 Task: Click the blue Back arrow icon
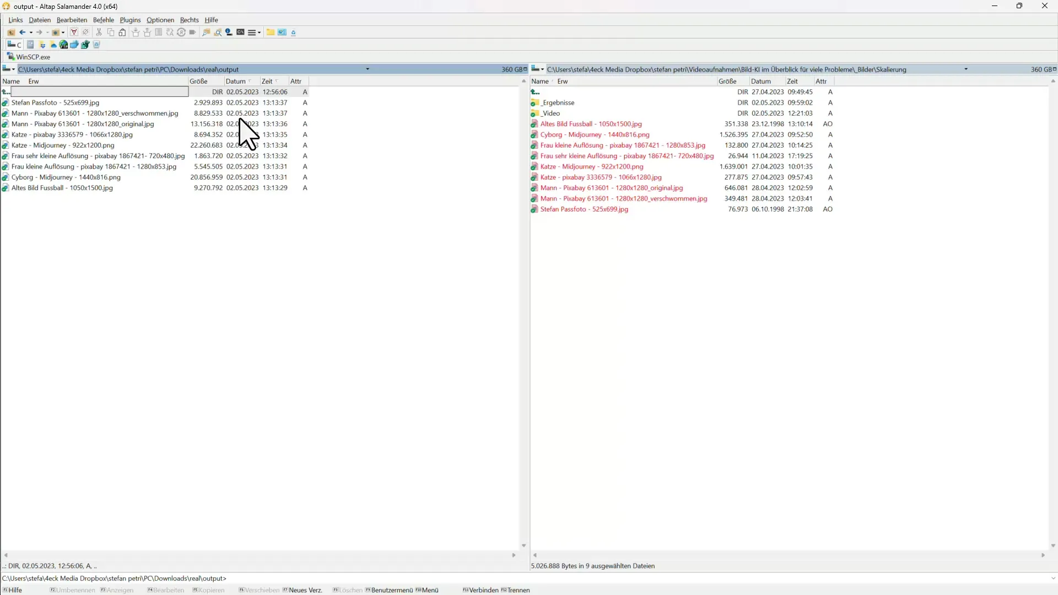click(23, 33)
